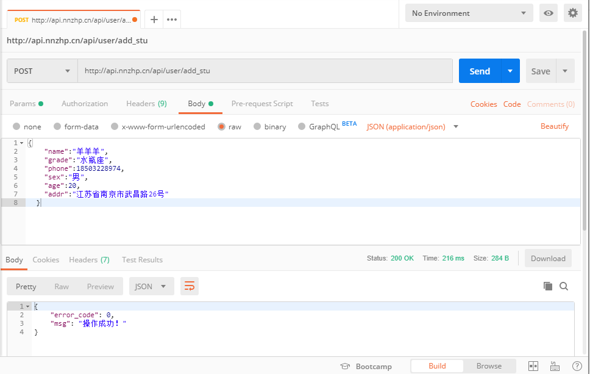This screenshot has height=374, width=590.
Task: Open the Tests tab
Action: coord(320,104)
